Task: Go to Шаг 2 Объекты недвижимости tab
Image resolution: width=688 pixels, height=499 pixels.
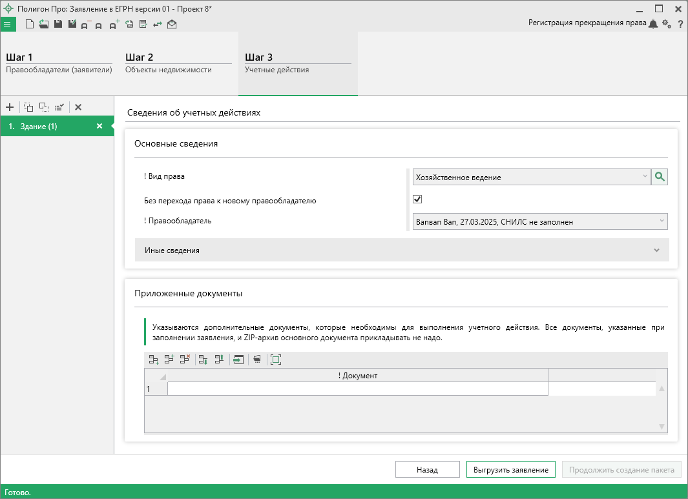Action: [178, 63]
